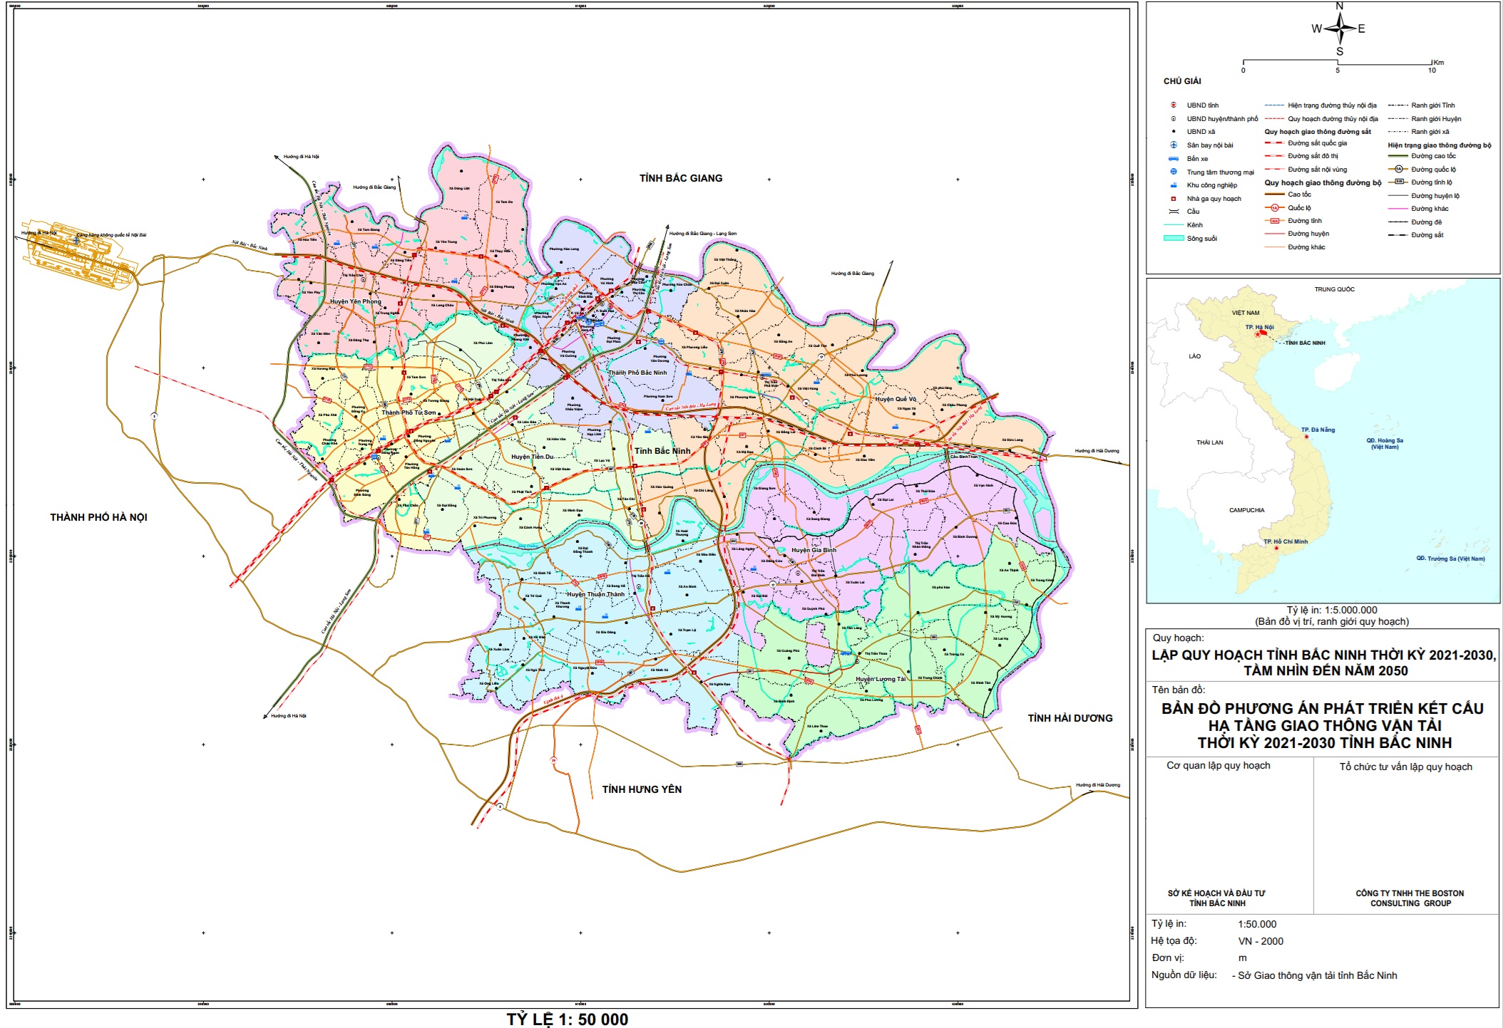
Task: Click the Đường tỉnh planned road legend symbol
Action: (1275, 221)
